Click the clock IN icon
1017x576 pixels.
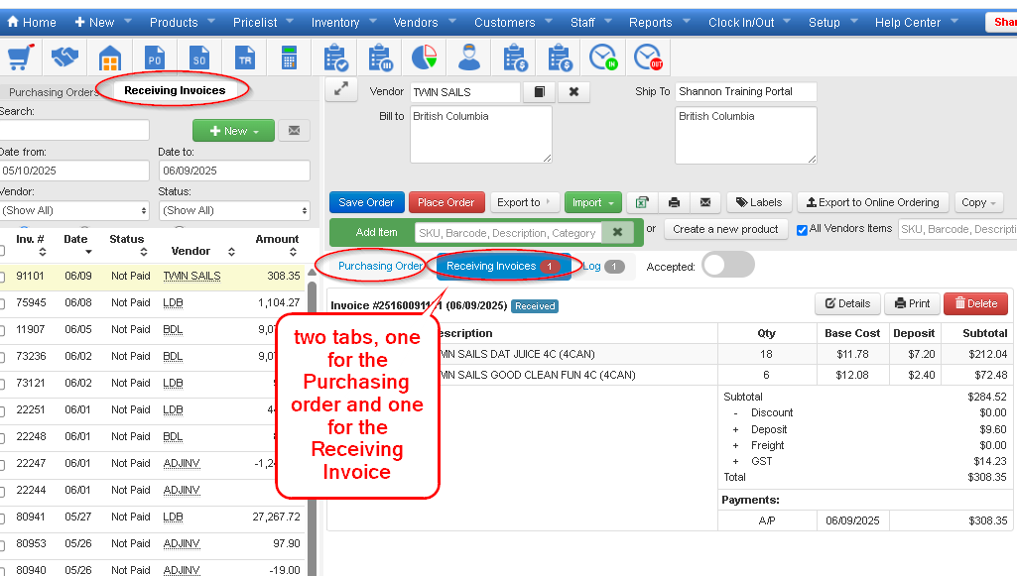(x=602, y=58)
